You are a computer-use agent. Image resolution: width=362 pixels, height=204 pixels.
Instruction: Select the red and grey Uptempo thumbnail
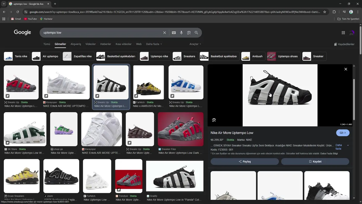point(21,82)
